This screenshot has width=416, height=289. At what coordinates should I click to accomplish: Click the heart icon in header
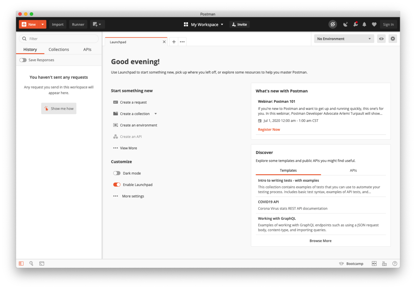(x=374, y=24)
